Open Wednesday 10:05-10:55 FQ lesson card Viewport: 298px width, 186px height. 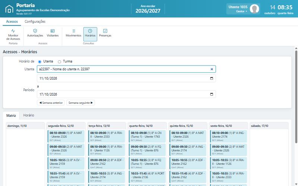[x=147, y=163]
